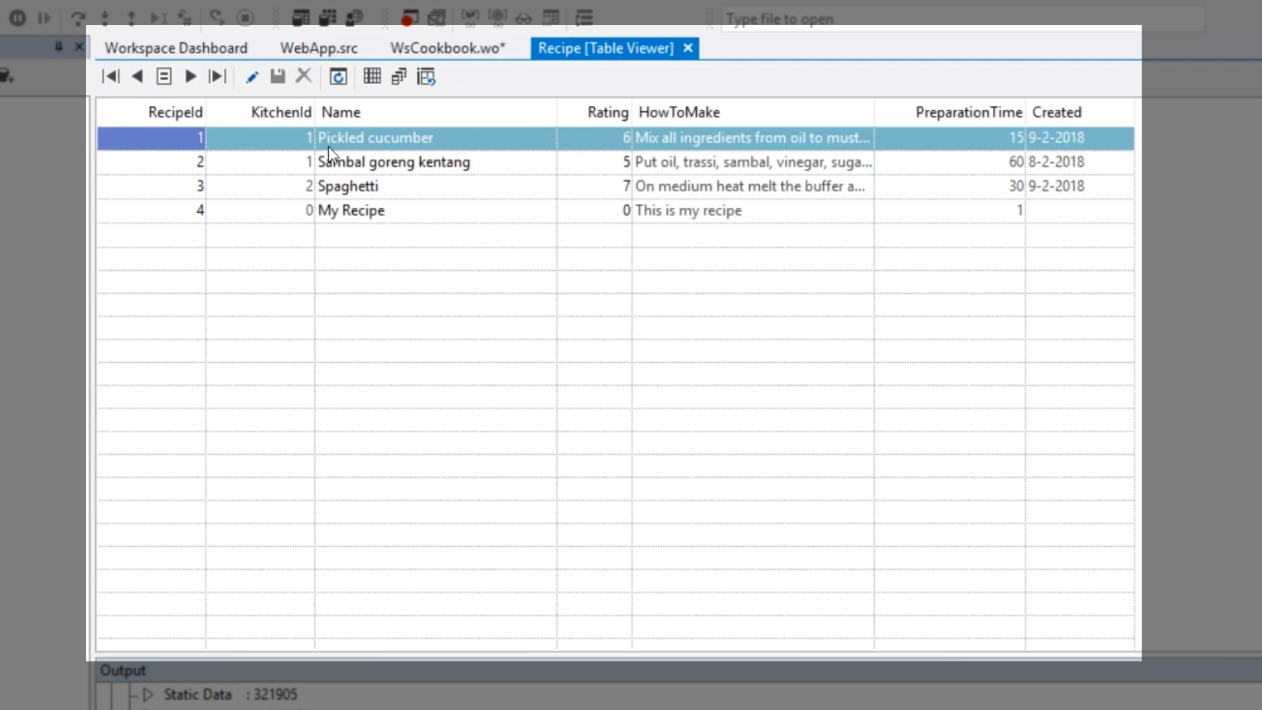Select the Spaghetti recipe row
The height and width of the screenshot is (710, 1262).
[x=348, y=186]
